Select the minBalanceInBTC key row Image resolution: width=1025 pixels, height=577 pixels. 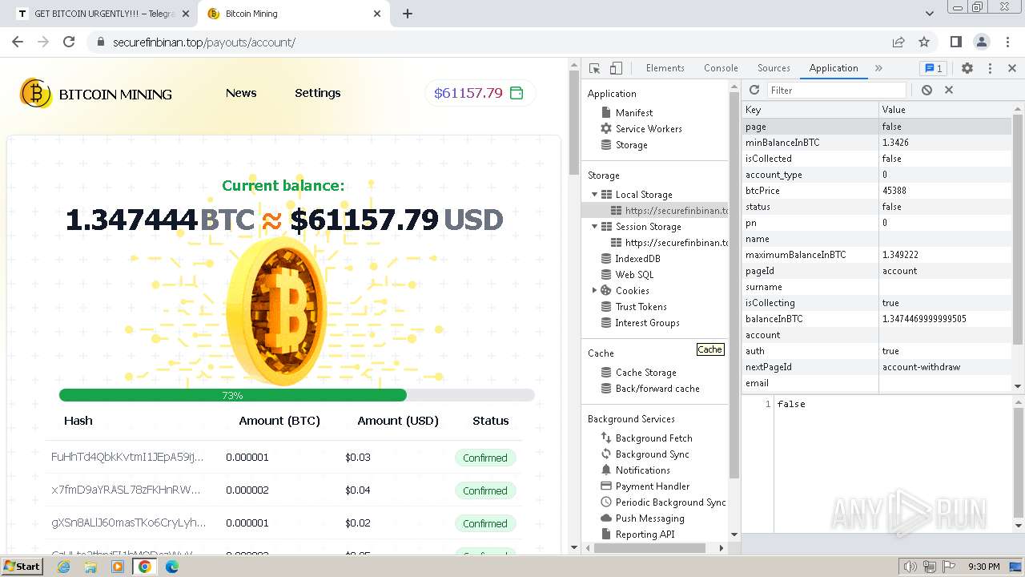coord(877,143)
